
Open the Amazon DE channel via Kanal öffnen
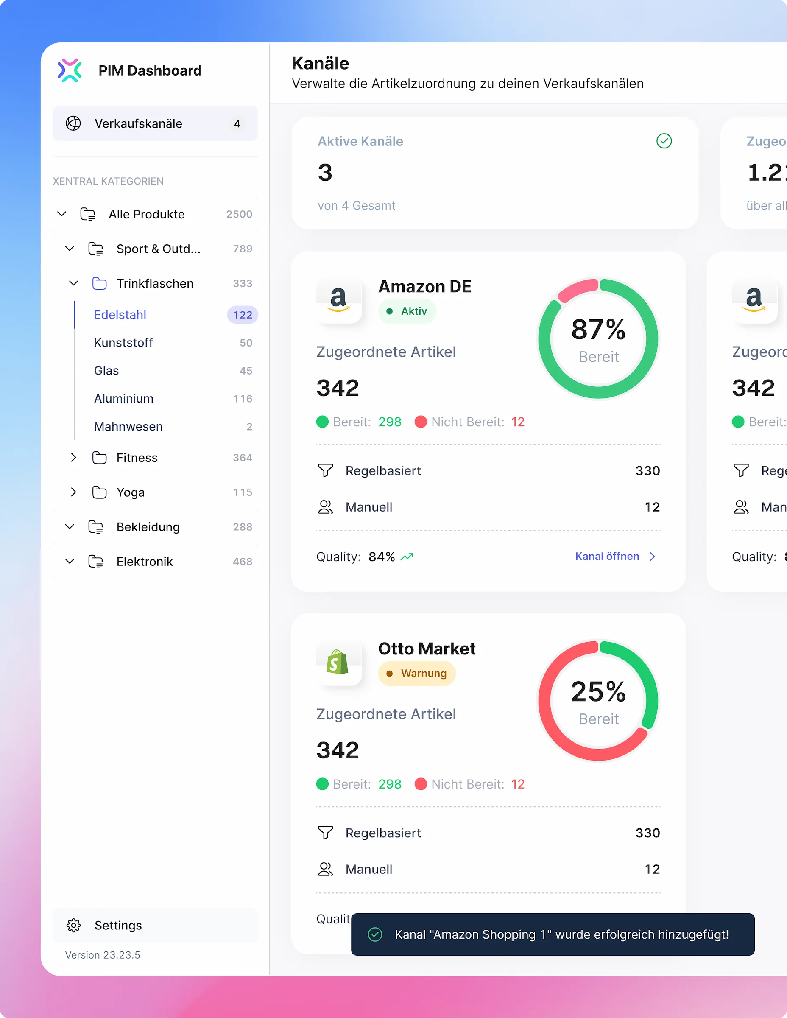615,556
